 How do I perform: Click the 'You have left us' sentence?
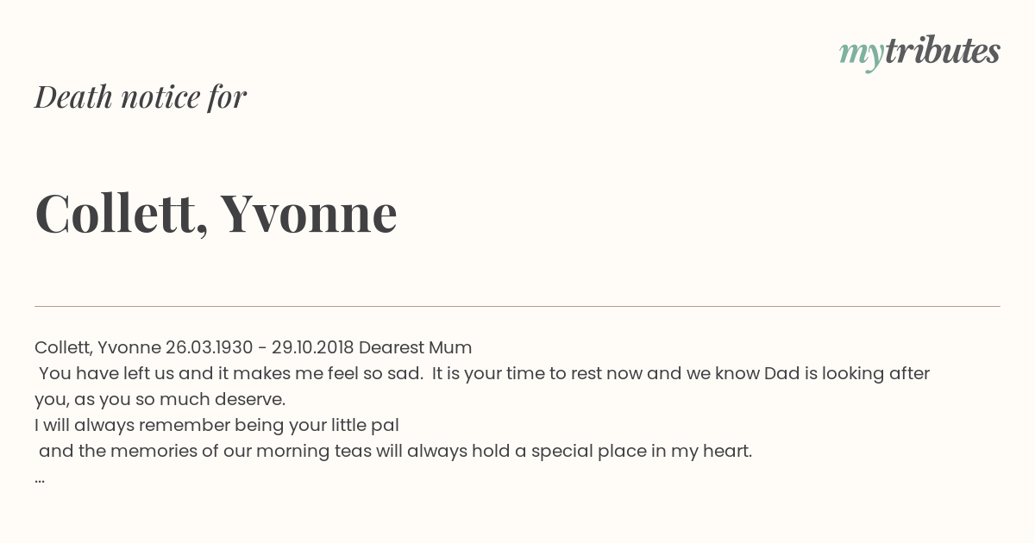(230, 373)
